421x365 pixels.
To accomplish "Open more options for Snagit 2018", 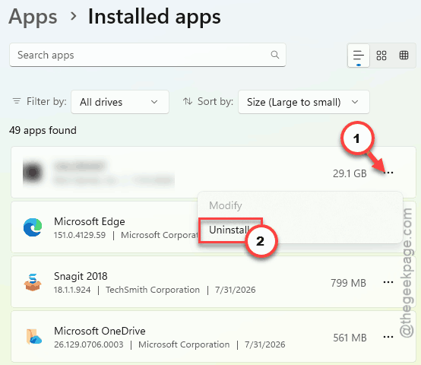I will pyautogui.click(x=388, y=282).
